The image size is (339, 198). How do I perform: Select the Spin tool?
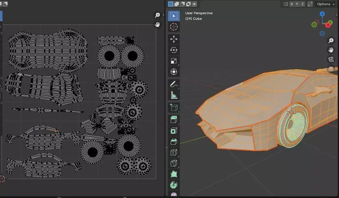[x=174, y=185]
